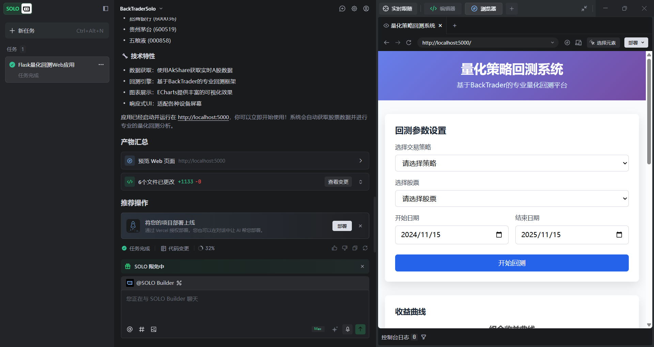654x347 pixels.
Task: Expand the 6个文件已更改 file list
Action: pos(360,182)
